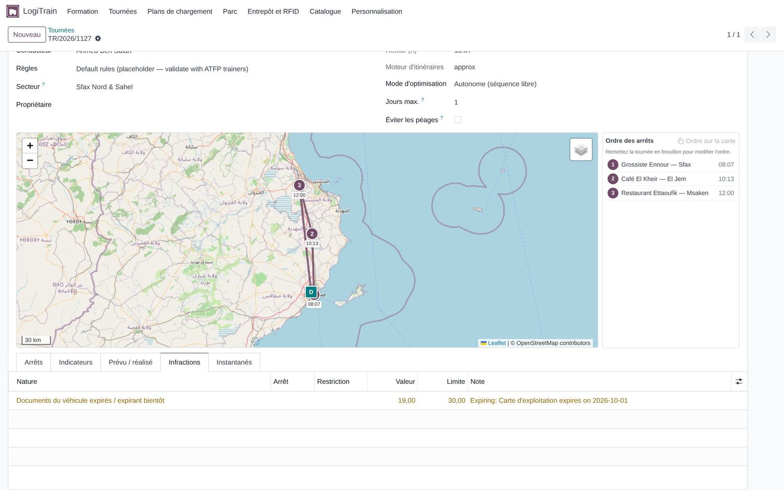
Task: Select stop marker 2 on the map
Action: (x=312, y=234)
